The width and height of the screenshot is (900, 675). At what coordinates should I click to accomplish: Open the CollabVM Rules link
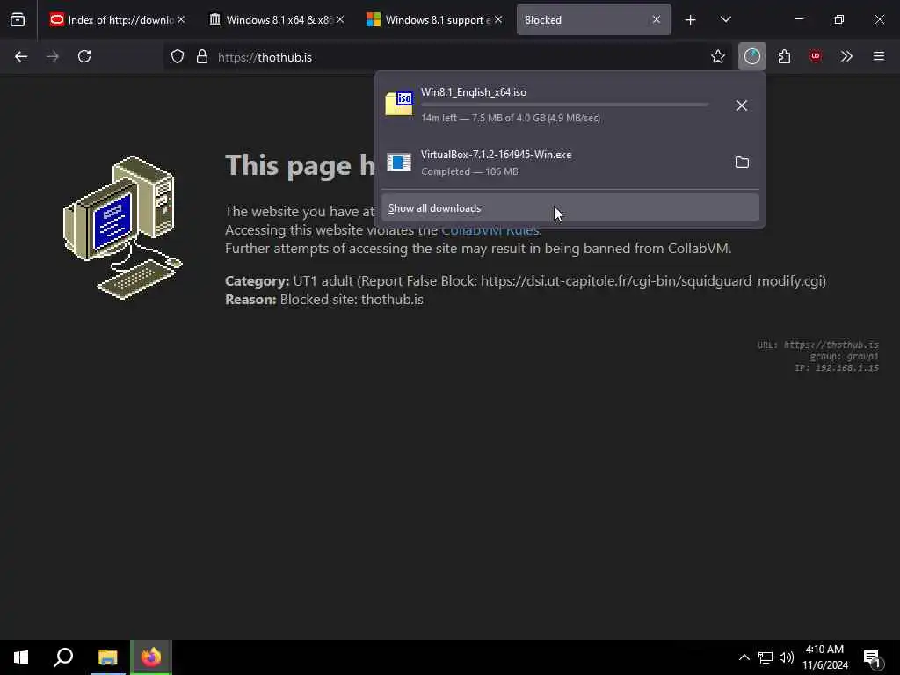(x=490, y=229)
